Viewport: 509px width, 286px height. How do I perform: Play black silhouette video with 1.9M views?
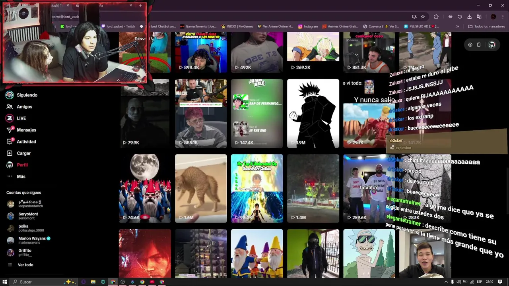pos(313,113)
